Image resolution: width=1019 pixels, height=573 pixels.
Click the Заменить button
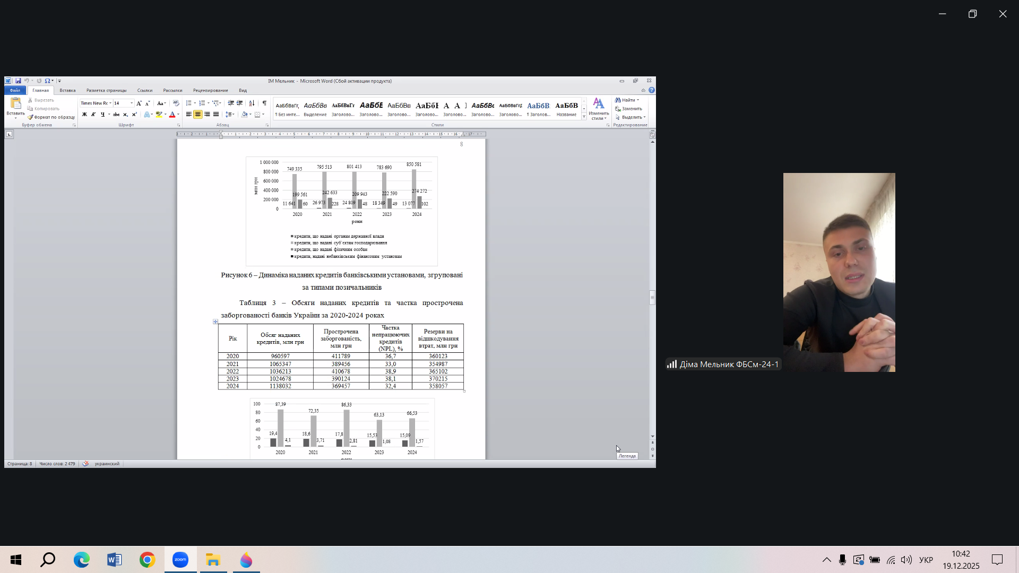point(629,109)
